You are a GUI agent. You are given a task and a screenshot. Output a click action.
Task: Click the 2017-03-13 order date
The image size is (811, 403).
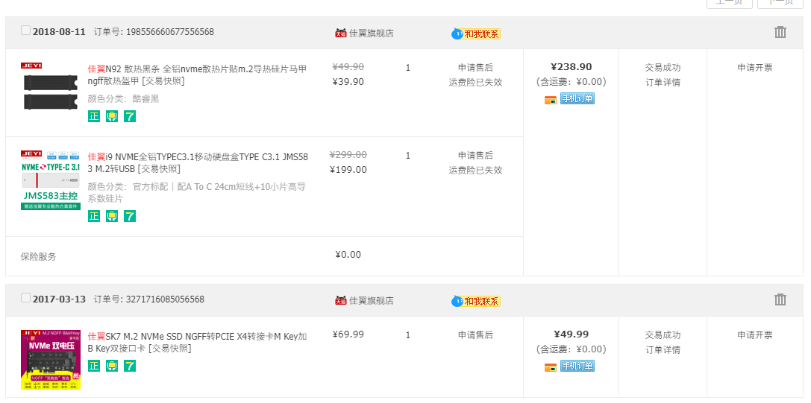59,299
